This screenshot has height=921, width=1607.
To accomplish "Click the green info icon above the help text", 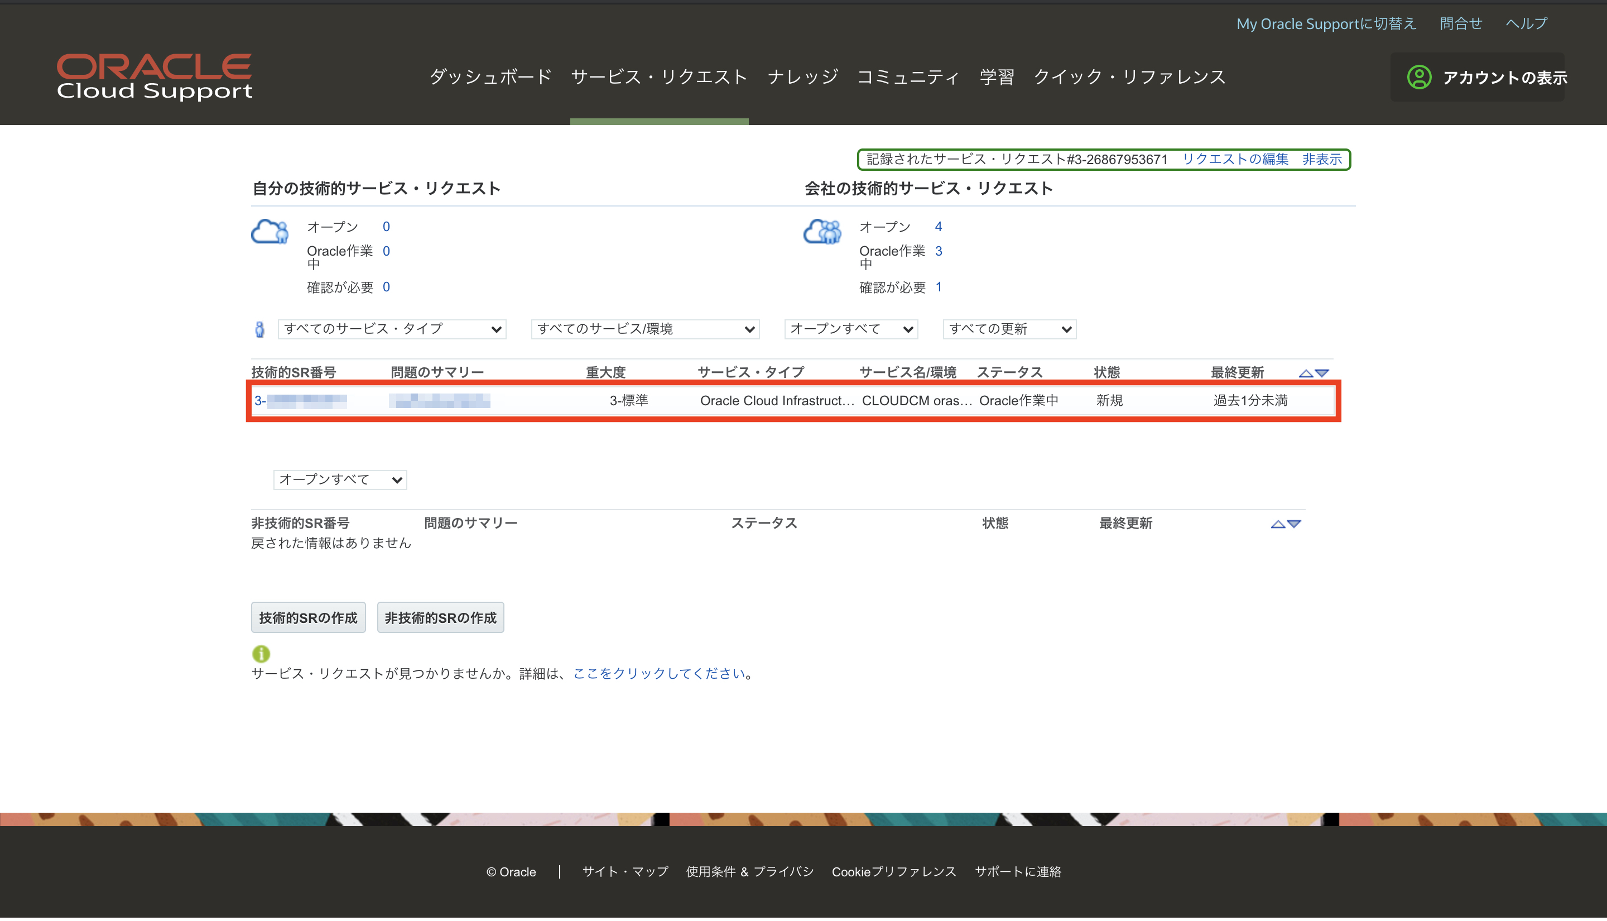I will 261,653.
